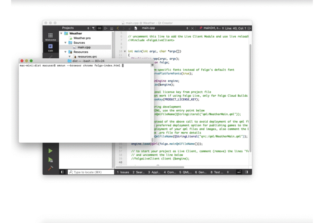Open the 6 General Messages pane
The width and height of the screenshot is (324, 223).
point(200,172)
